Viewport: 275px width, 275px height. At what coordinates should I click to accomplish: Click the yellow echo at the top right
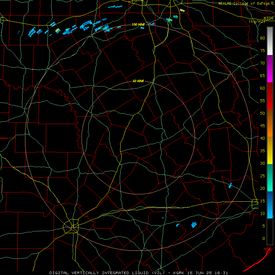click(182, 10)
